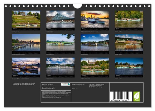Click the CALVENDO logo in the article box

pyautogui.click(x=66, y=84)
